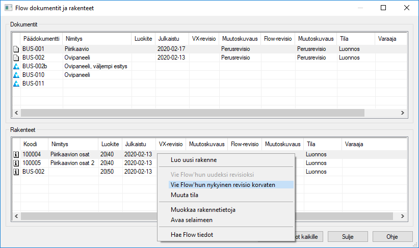The image size is (419, 248).
Task: Choose 'Muuta tila' menu entry
Action: click(185, 195)
